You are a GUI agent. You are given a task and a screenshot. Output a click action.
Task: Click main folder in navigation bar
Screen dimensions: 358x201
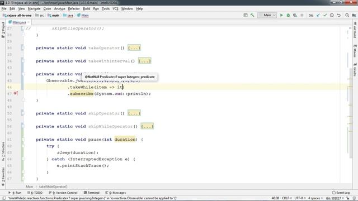(x=54, y=15)
